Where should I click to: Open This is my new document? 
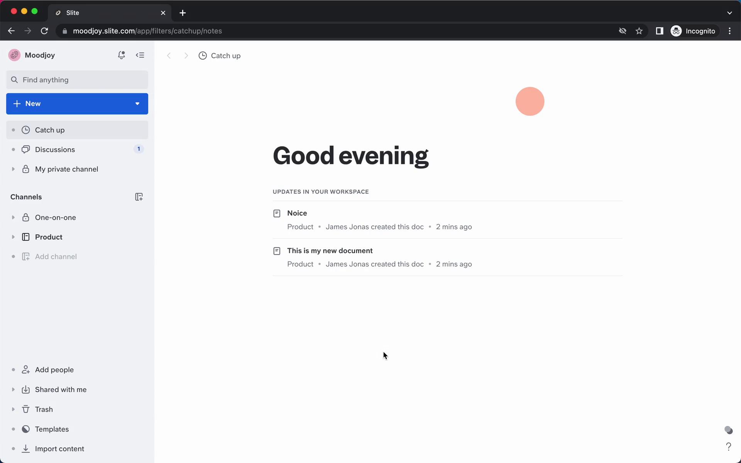click(330, 251)
